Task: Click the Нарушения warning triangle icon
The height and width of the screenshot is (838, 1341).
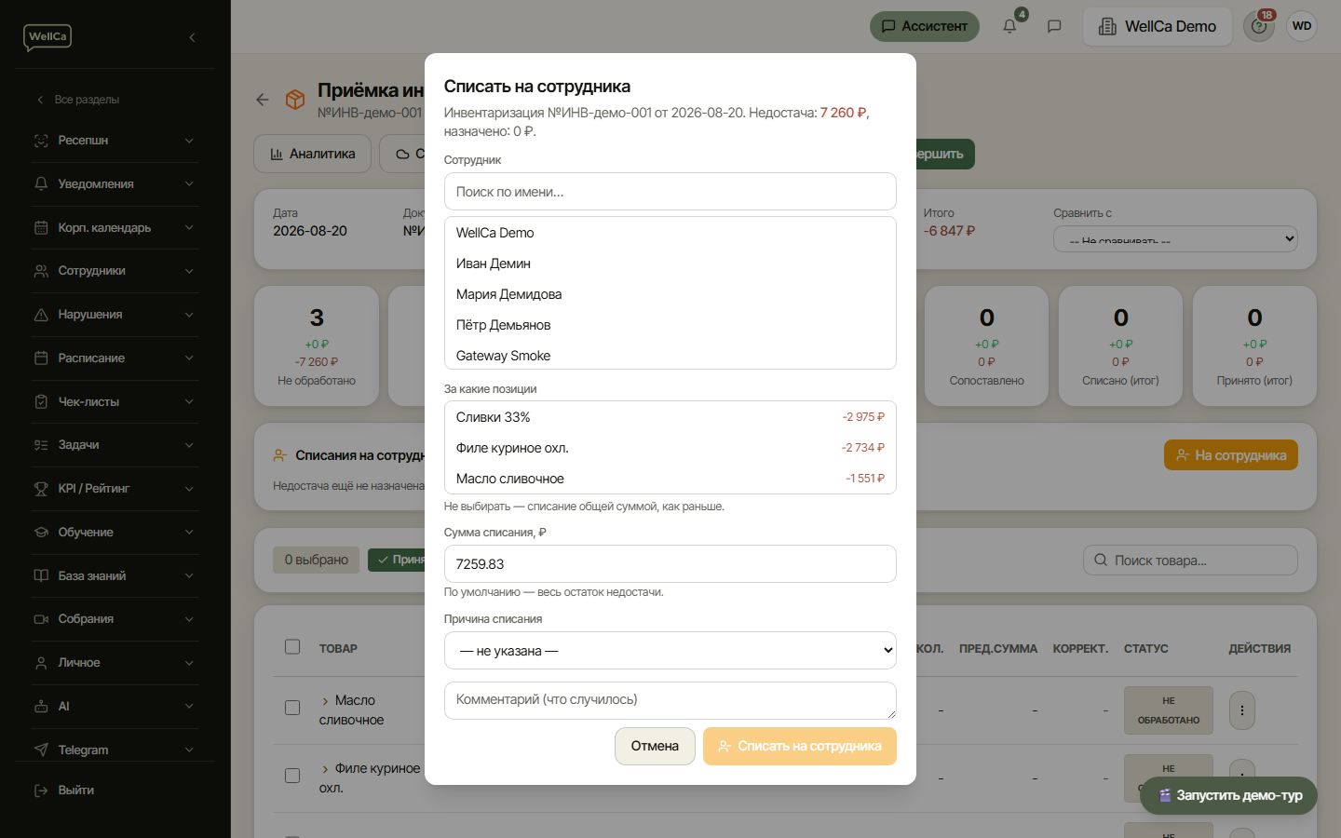Action: coord(41,315)
